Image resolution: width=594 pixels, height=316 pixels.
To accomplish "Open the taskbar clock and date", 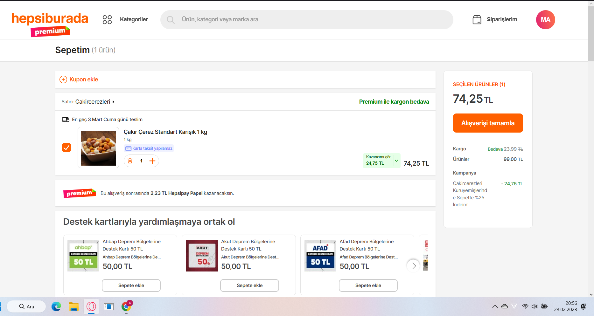I will tap(565, 306).
